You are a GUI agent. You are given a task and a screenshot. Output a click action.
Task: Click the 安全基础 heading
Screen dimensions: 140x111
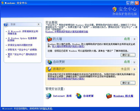pos(51,22)
